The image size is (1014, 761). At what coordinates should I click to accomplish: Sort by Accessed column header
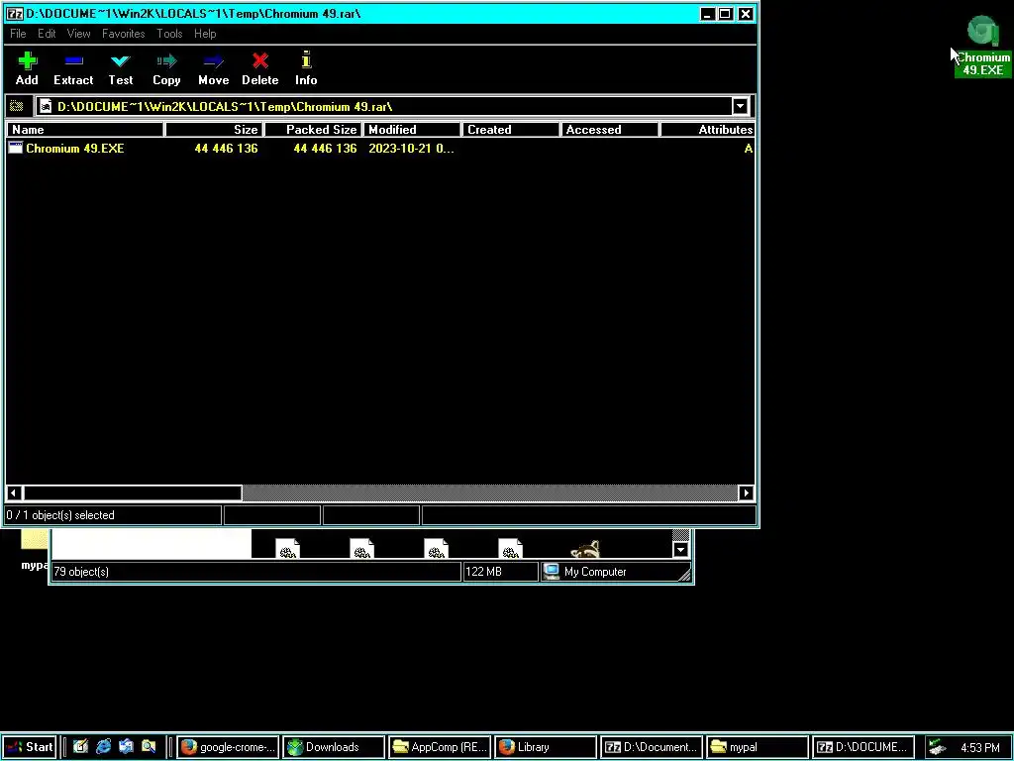(610, 130)
